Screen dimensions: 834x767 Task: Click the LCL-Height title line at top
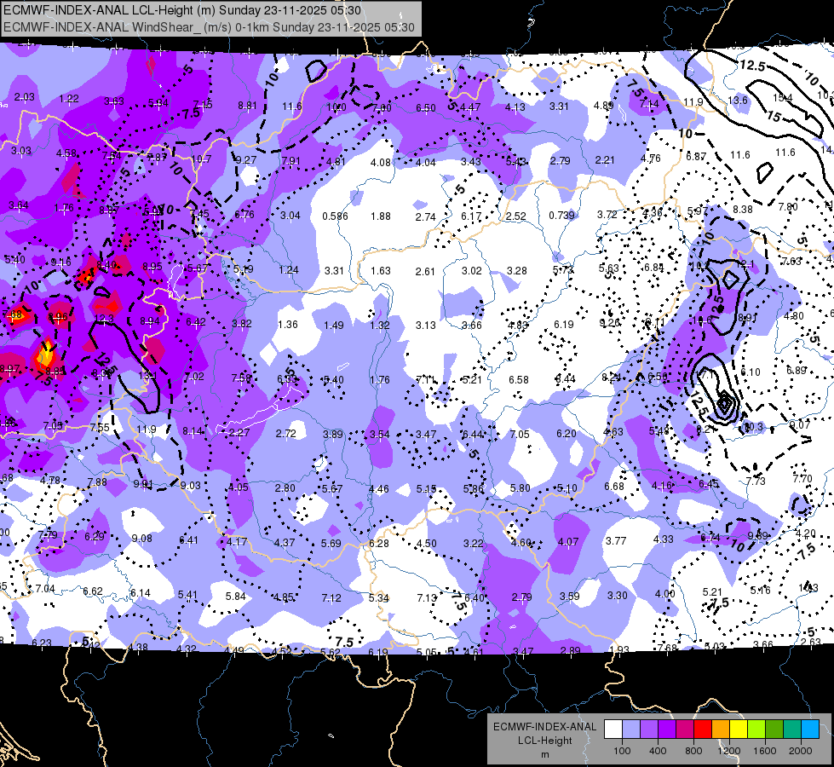click(182, 10)
